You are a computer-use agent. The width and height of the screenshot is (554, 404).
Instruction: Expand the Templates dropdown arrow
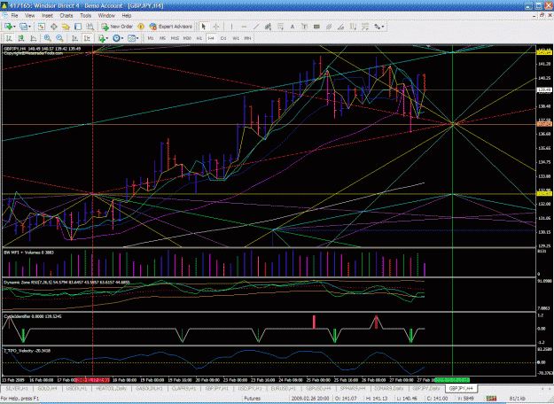[x=137, y=38]
